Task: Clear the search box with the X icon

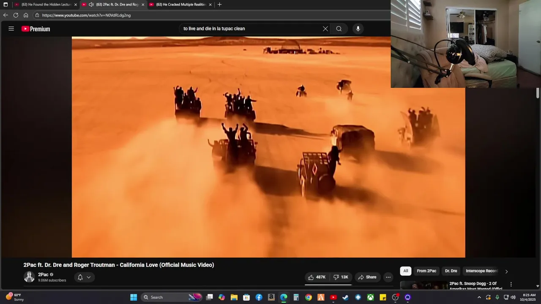Action: tap(325, 29)
